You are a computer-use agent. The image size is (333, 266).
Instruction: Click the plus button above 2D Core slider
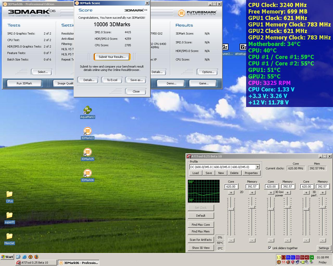tap(231, 192)
